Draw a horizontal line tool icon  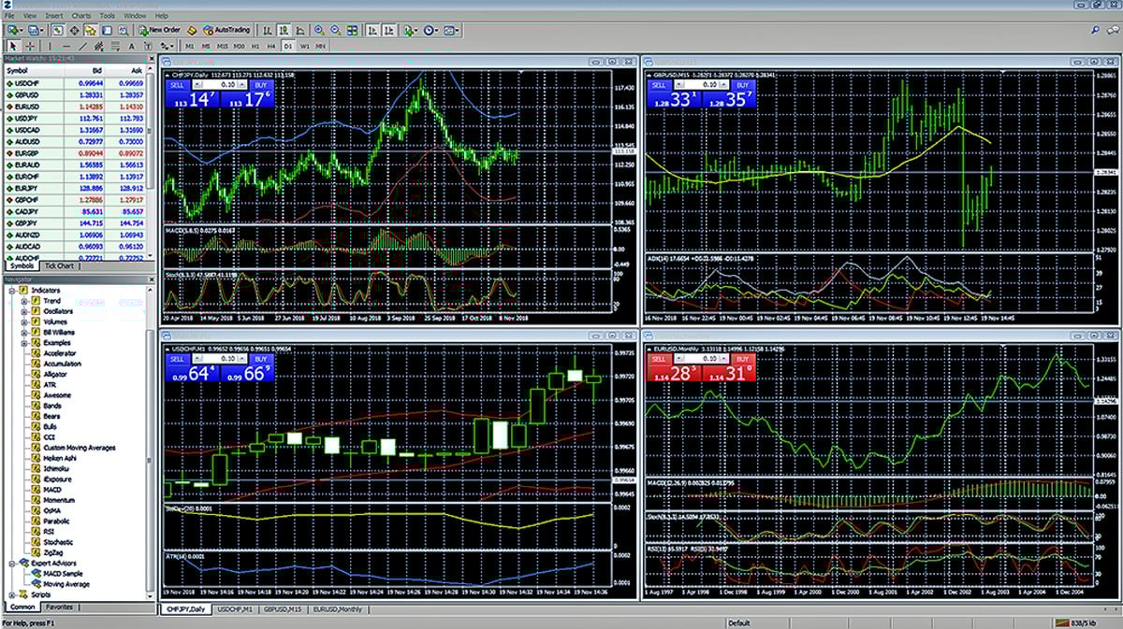click(66, 45)
